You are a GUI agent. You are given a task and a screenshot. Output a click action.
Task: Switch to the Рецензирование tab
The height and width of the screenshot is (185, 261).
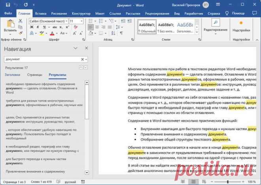point(157,13)
